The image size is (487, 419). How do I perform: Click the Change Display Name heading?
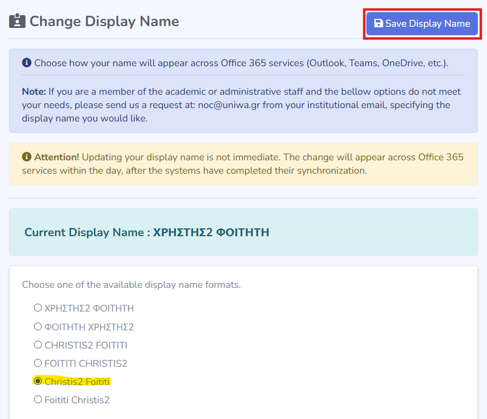[x=104, y=21]
